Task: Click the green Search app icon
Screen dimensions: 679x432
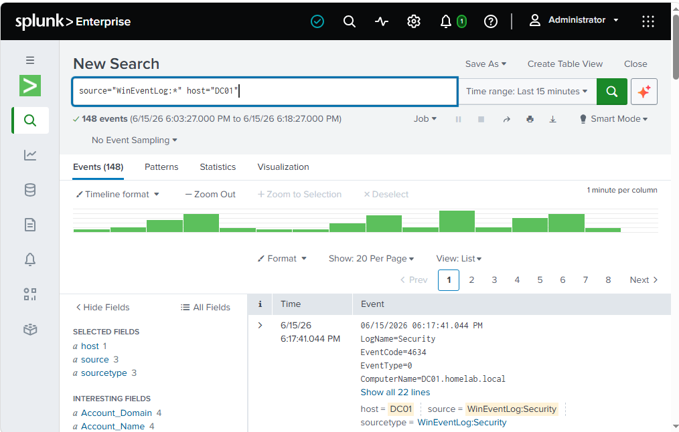Action: [x=30, y=86]
